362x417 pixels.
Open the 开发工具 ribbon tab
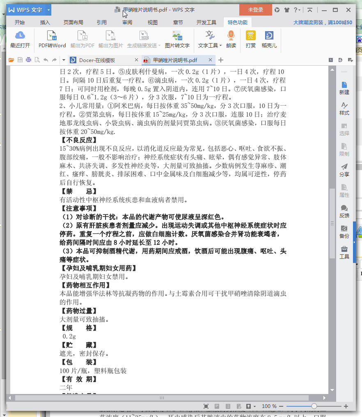(x=206, y=22)
